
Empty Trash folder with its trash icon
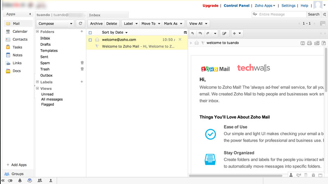tap(82, 69)
